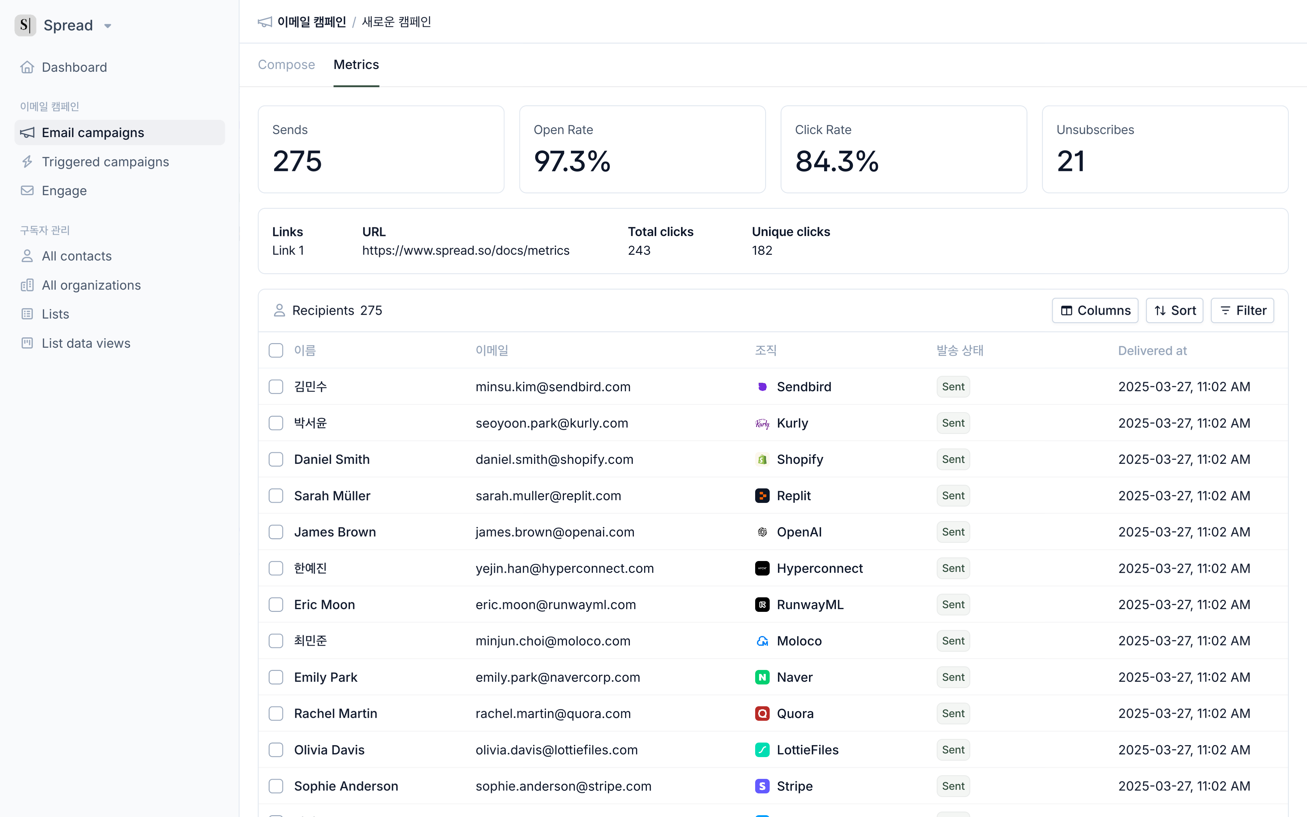Open the Filter button
This screenshot has width=1307, height=817.
click(x=1242, y=310)
